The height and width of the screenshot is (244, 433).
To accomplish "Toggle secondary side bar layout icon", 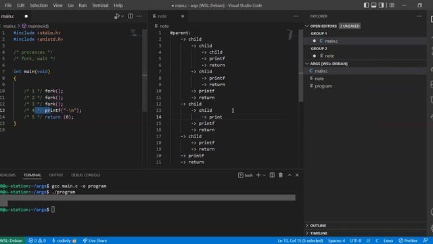I will coord(381,5).
